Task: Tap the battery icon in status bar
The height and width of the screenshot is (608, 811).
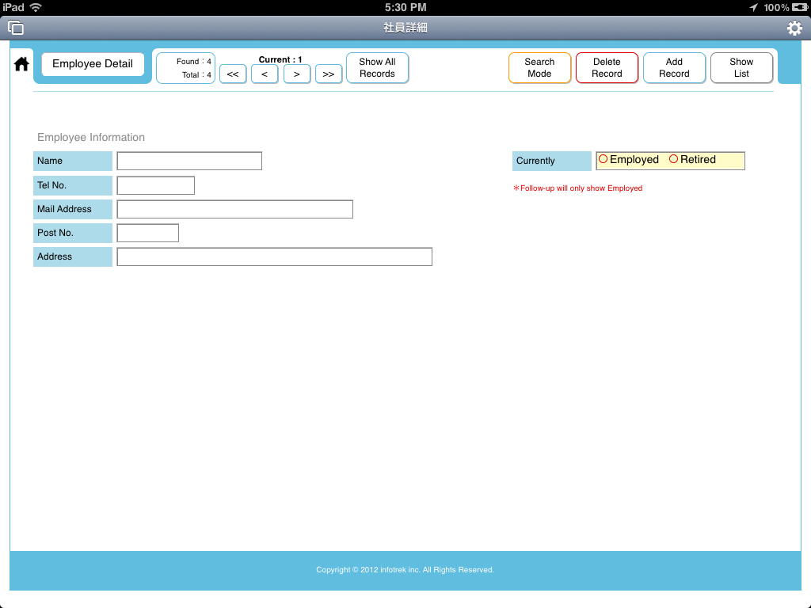Action: point(799,7)
